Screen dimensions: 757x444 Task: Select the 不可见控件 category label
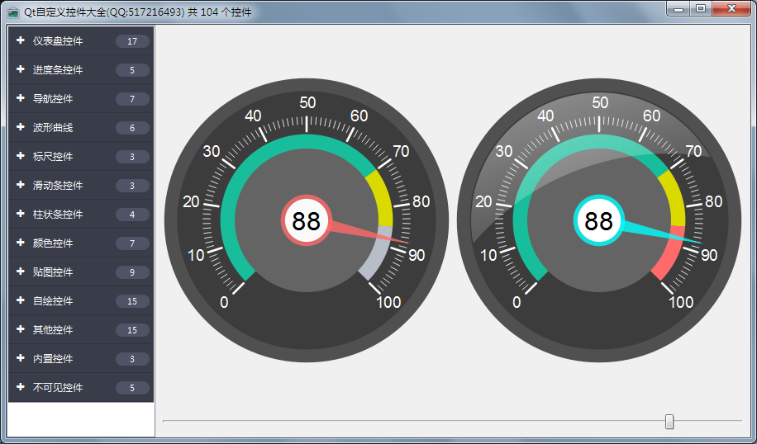(x=58, y=388)
